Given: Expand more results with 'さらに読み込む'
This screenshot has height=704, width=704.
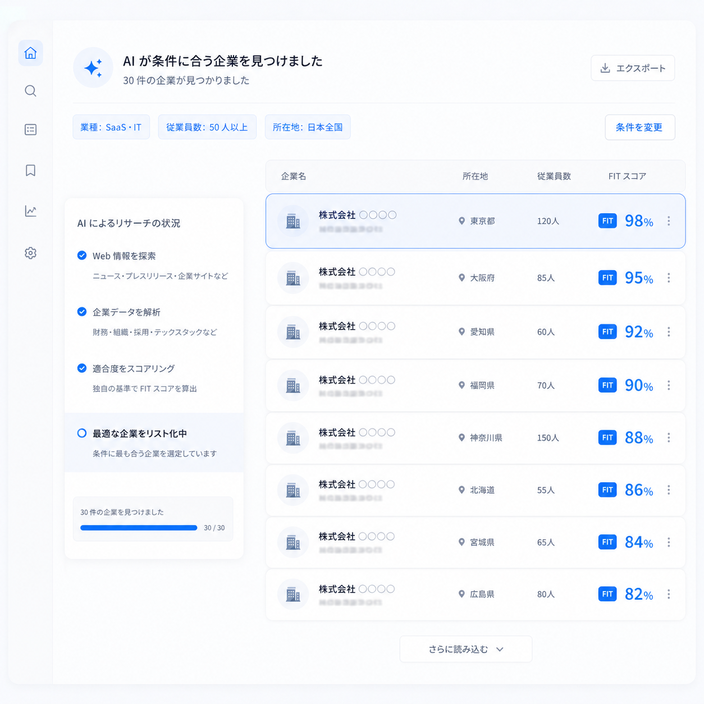Looking at the screenshot, I should point(465,649).
